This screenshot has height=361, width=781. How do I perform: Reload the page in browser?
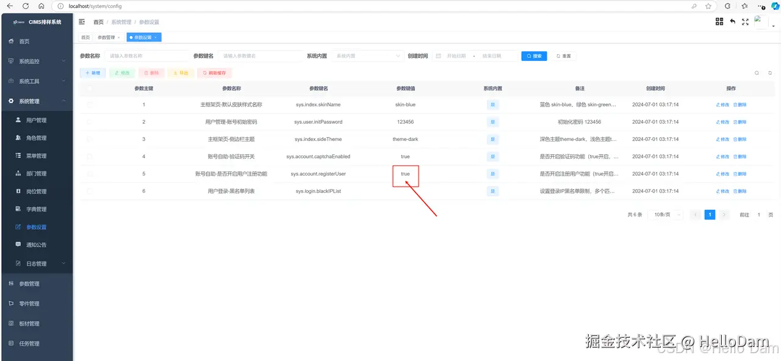point(26,6)
